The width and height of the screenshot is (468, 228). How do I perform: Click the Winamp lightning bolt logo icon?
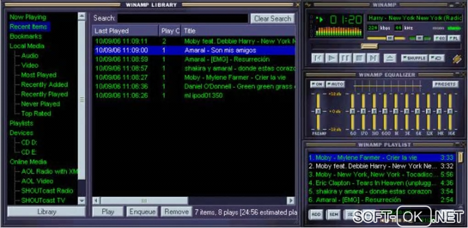pyautogui.click(x=457, y=59)
